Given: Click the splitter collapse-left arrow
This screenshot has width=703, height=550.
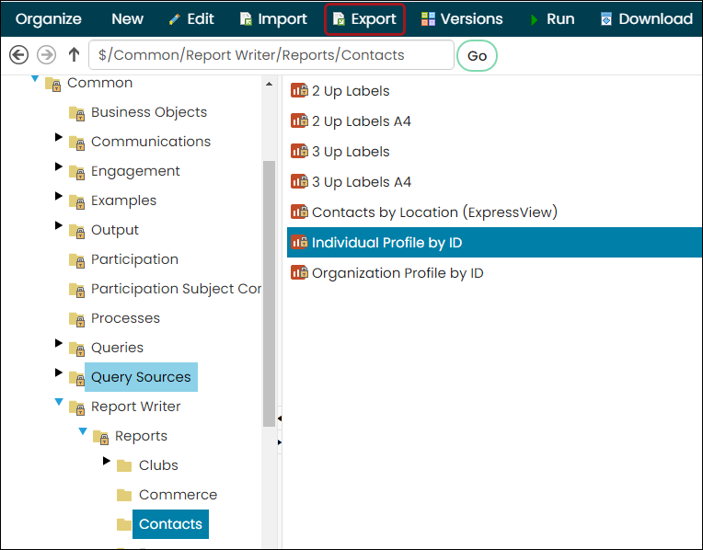Looking at the screenshot, I should (x=280, y=418).
